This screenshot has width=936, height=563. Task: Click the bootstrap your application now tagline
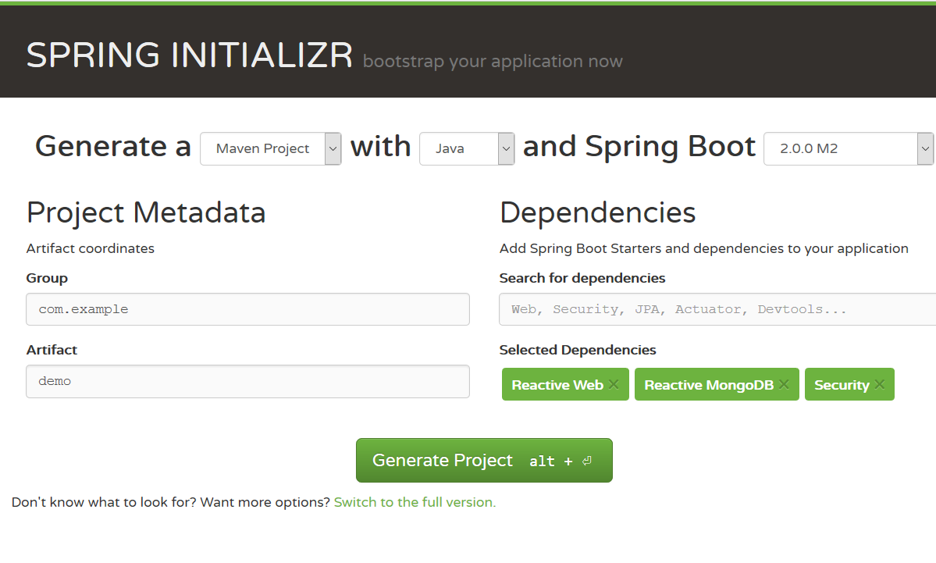(493, 61)
